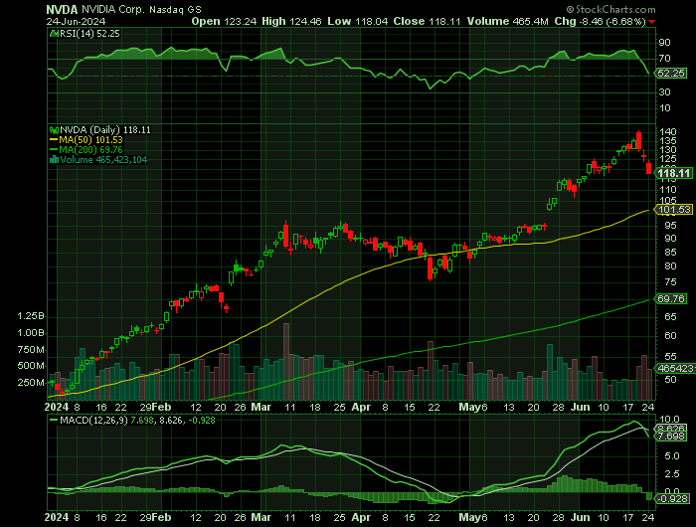
Task: Click the 'Low 118.04' value
Action: tap(358, 21)
